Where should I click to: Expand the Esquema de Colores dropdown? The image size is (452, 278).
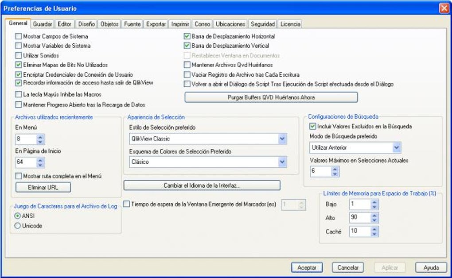coord(283,162)
